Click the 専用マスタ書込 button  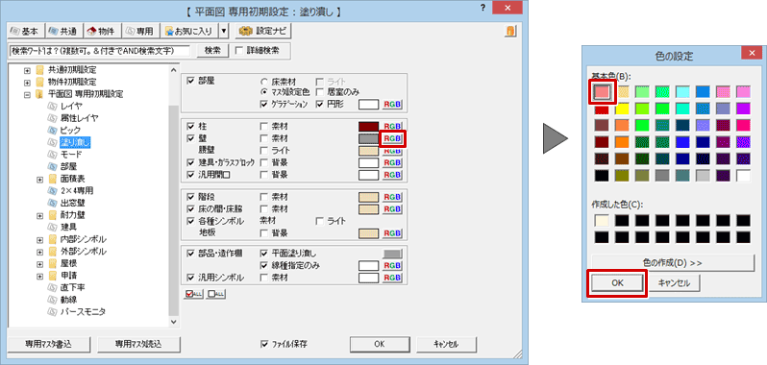pyautogui.click(x=49, y=344)
